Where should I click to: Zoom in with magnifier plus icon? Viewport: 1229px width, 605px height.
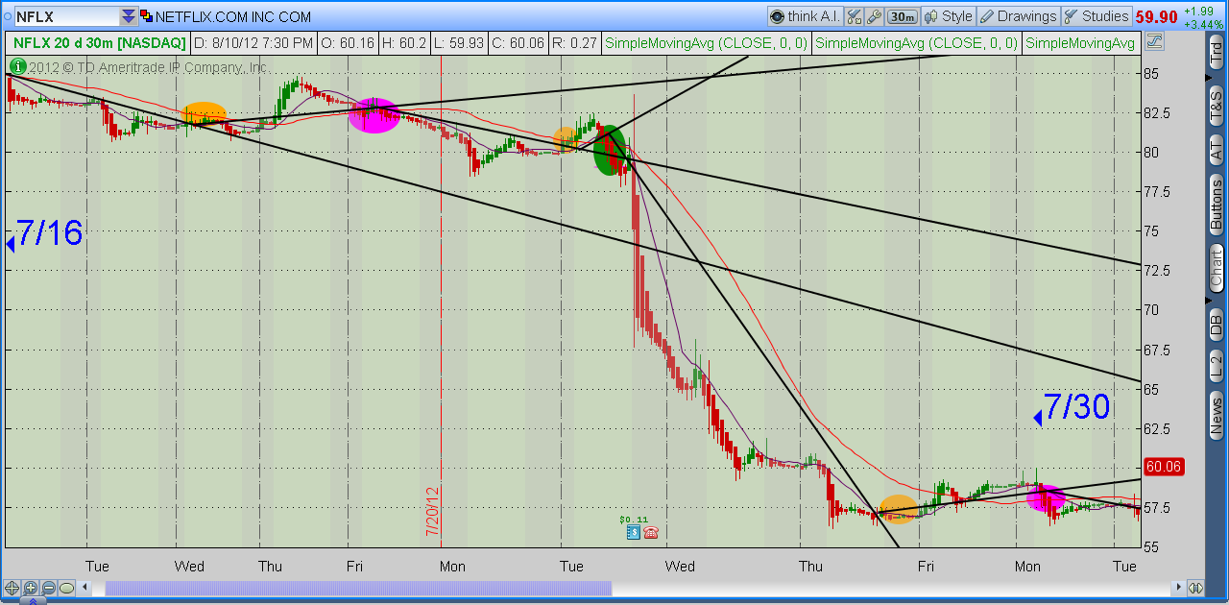[30, 588]
